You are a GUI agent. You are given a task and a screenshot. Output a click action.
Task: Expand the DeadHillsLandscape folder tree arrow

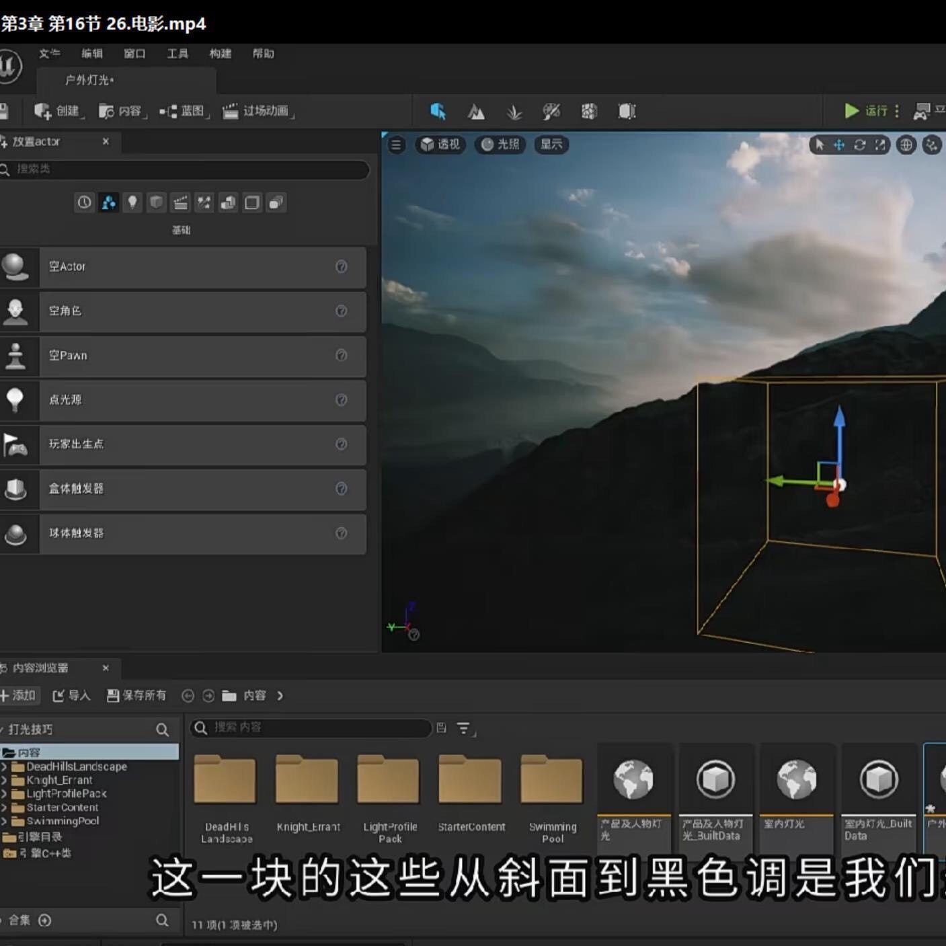tap(5, 766)
